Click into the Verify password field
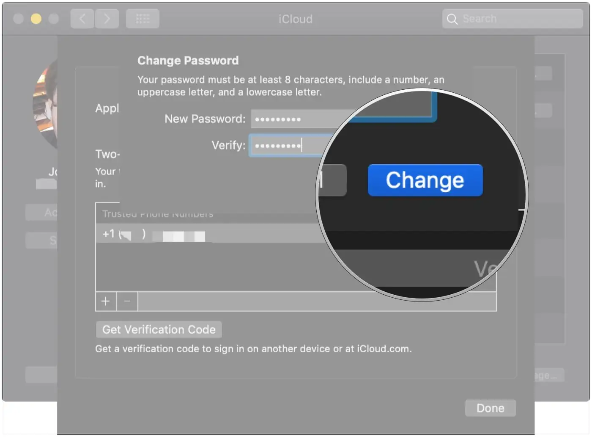This screenshot has height=437, width=592. click(288, 146)
